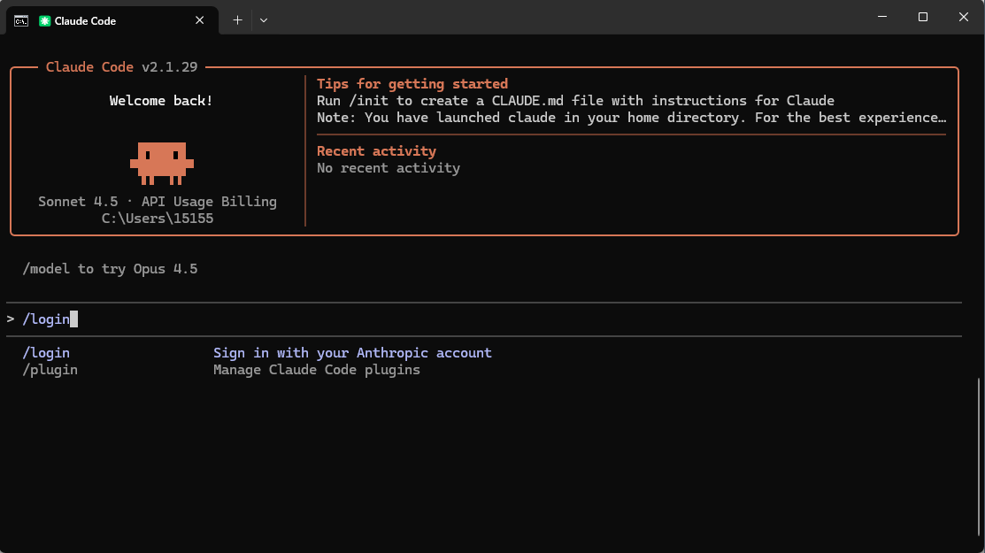Minimize the terminal window
985x553 pixels.
(x=881, y=18)
